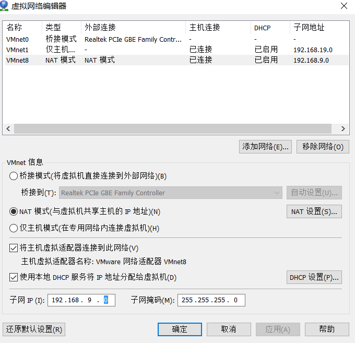Image resolution: width=355 pixels, height=343 pixels.
Task: Click the 192 octet in 子网 IP field
Action: click(x=57, y=300)
